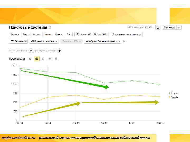Open Атрибуция Последний переход dropdown
Image resolution: width=190 pixels, height=142 pixels.
pos(103,41)
